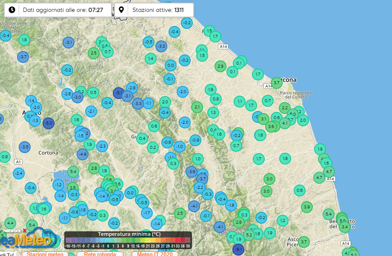The width and height of the screenshot is (392, 256).
Task: Open the 2.1 green station marker
Action: click(x=196, y=107)
